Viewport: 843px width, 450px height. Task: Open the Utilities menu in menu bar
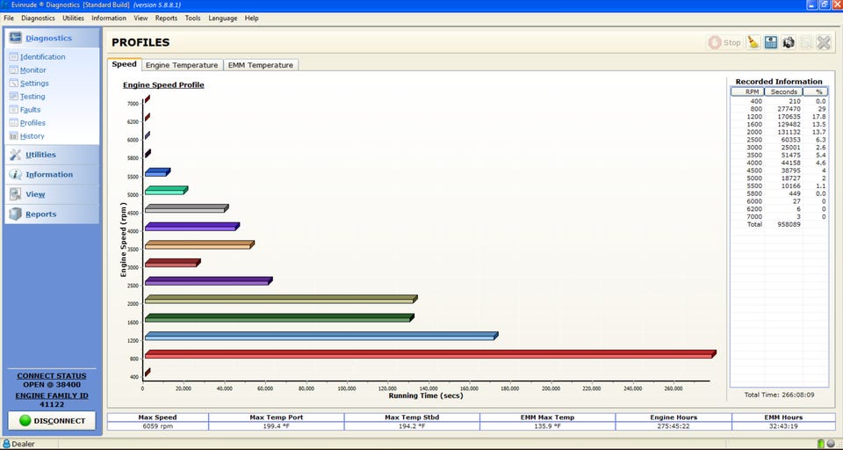[x=73, y=18]
